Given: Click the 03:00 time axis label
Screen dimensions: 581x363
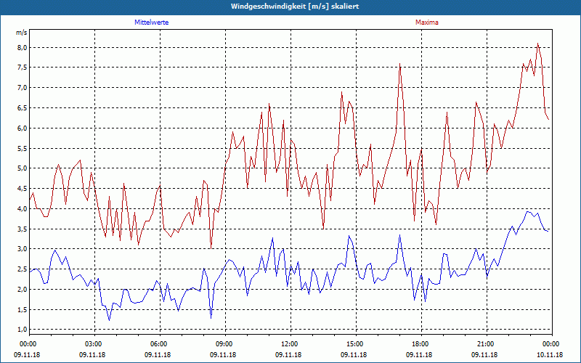Looking at the screenshot, I should [95, 344].
